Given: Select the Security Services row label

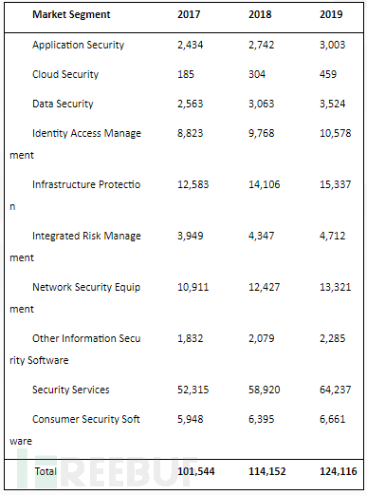Looking at the screenshot, I should 71,390.
